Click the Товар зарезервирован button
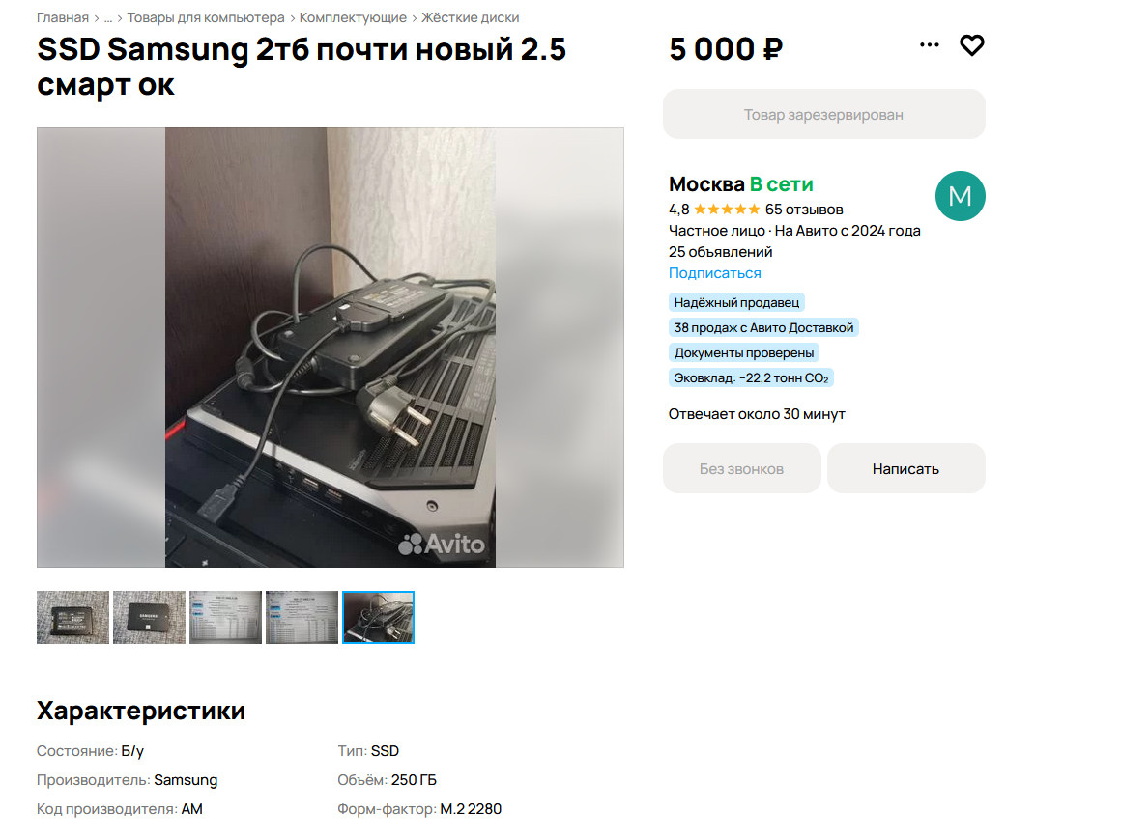Viewport: 1121px width, 838px height. point(823,114)
